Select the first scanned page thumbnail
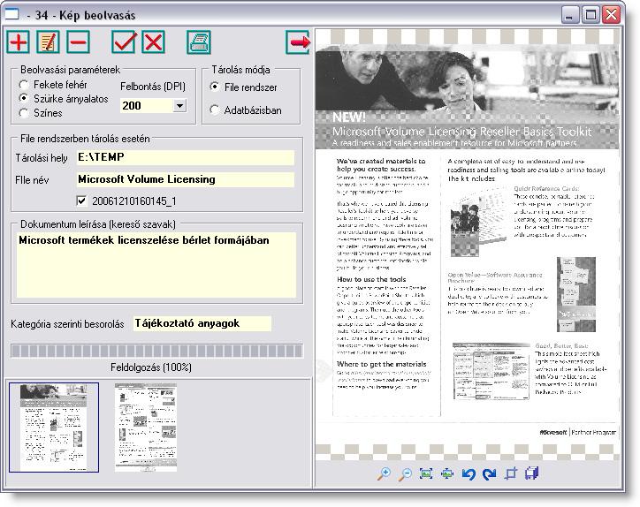This screenshot has height=507, width=640. (x=54, y=428)
